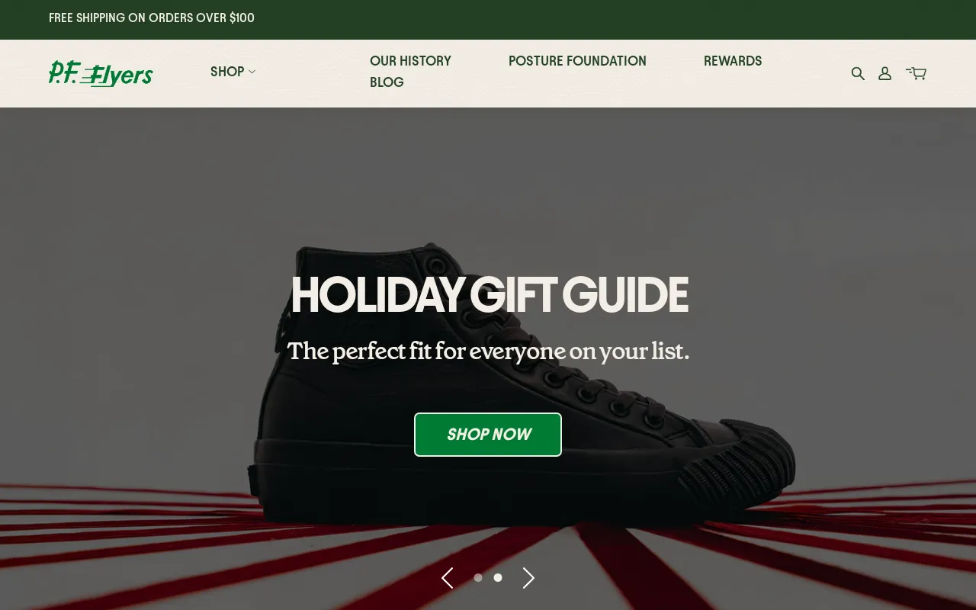Image resolution: width=976 pixels, height=610 pixels.
Task: Click the perfect fit subtitle text
Action: pos(488,352)
